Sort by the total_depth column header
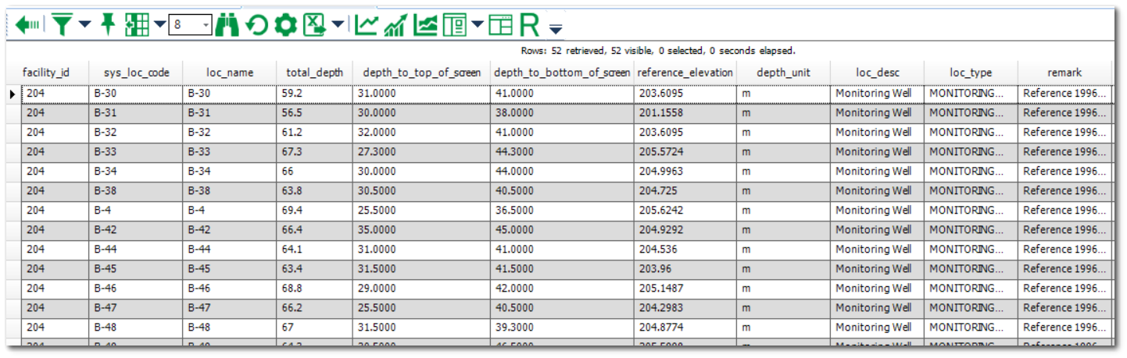Viewport: 1127px width, 358px height. coord(314,73)
